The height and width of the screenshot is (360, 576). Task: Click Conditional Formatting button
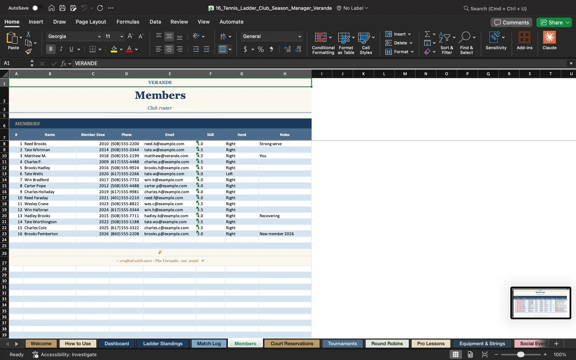pyautogui.click(x=323, y=43)
